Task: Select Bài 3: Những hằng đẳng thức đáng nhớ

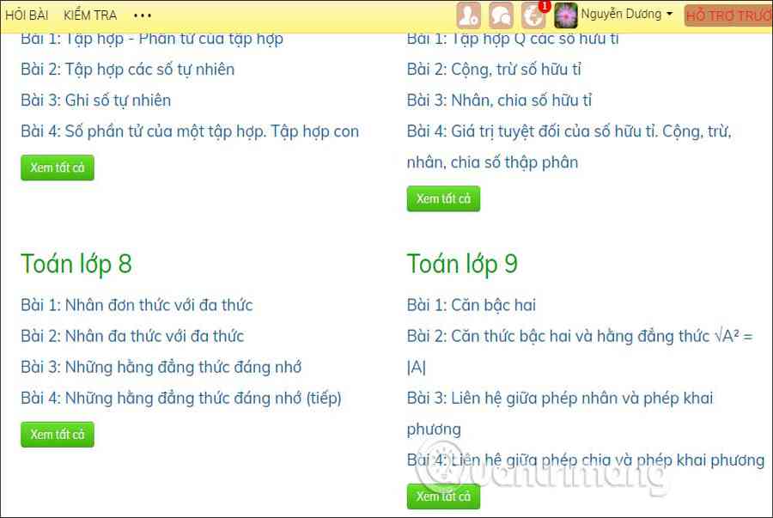Action: [x=161, y=367]
